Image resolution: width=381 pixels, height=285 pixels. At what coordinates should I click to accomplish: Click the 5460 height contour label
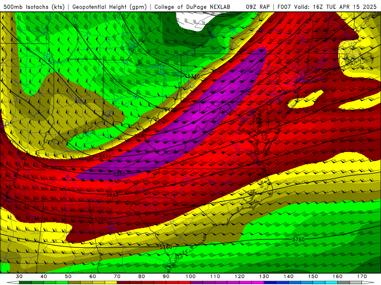pos(140,136)
